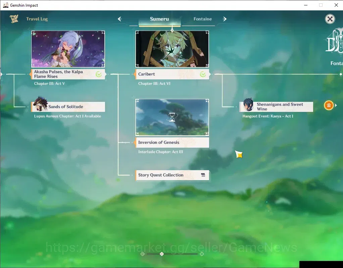Image resolution: width=343 pixels, height=268 pixels.
Task: Open Caribert quest thumbnail image
Action: 172,49
